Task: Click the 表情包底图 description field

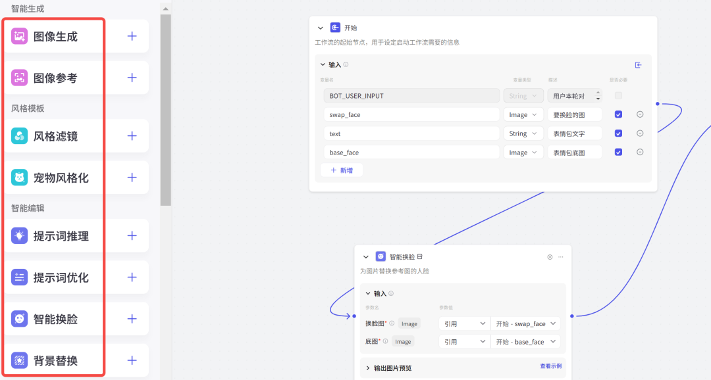Action: tap(575, 153)
